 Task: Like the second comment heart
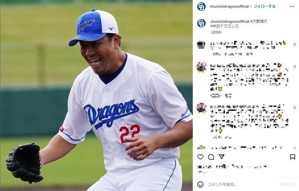294,67
